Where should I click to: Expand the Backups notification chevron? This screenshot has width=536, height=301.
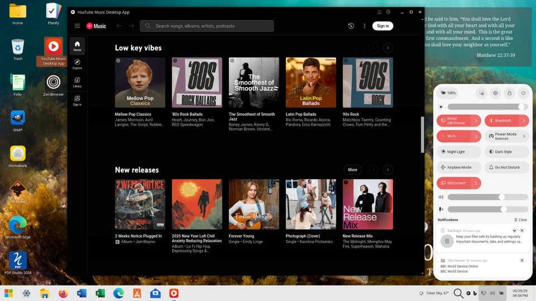(x=514, y=230)
